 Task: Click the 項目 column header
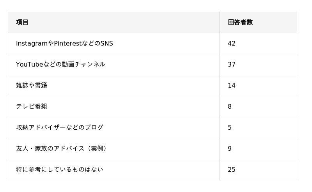[22, 22]
